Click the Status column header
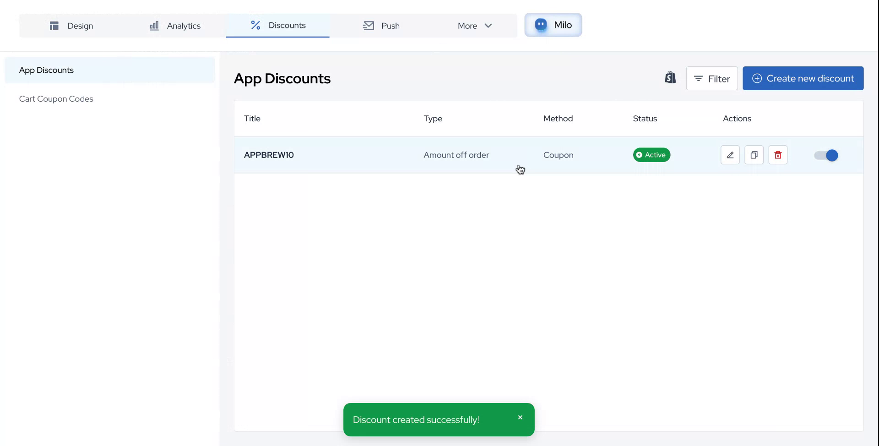Image resolution: width=879 pixels, height=446 pixels. 645,119
